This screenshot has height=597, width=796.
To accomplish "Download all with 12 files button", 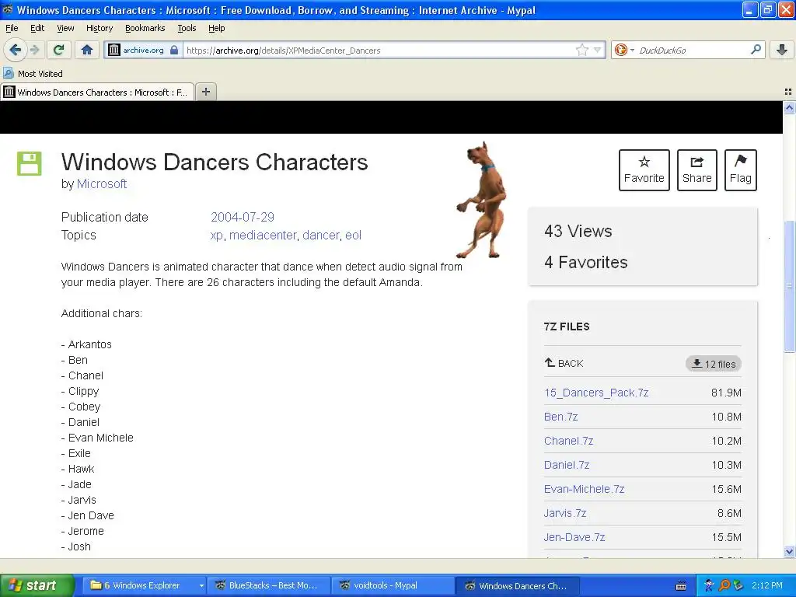I will tap(714, 364).
